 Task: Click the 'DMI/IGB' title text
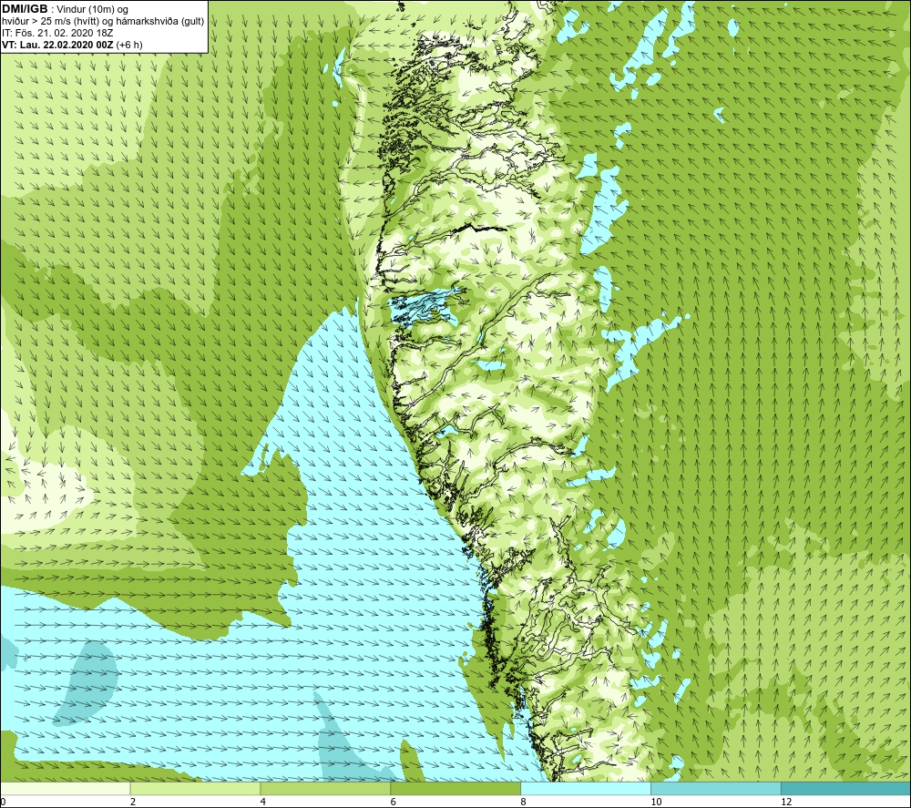pyautogui.click(x=25, y=9)
